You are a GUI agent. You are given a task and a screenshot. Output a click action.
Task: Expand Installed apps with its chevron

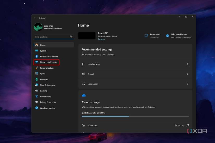[x=188, y=64]
